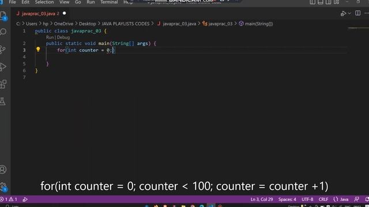Expand the run options dropdown arrow

click(349, 13)
